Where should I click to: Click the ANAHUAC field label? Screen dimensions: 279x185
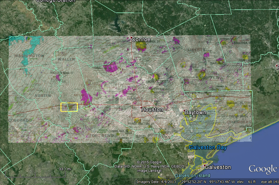coord(235,103)
